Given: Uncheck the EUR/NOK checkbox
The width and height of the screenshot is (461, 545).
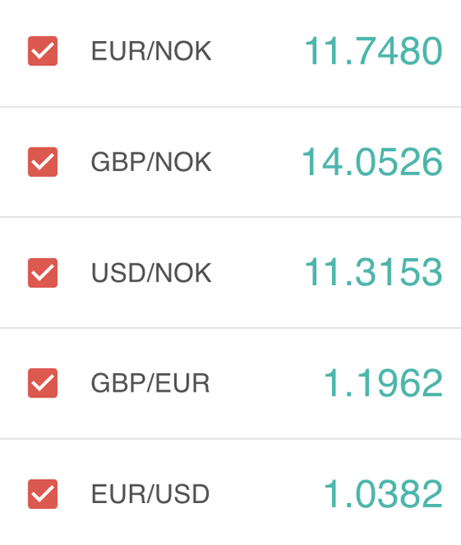Looking at the screenshot, I should coord(43,51).
